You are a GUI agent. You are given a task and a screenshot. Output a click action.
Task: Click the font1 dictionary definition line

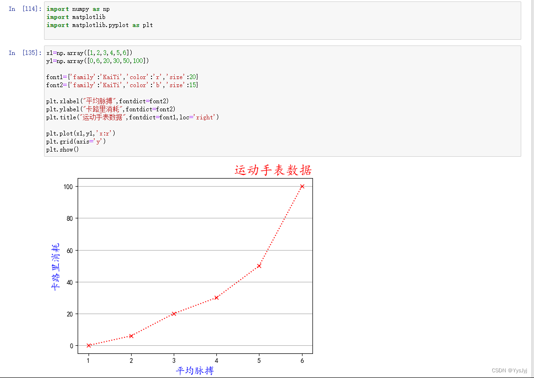[122, 77]
